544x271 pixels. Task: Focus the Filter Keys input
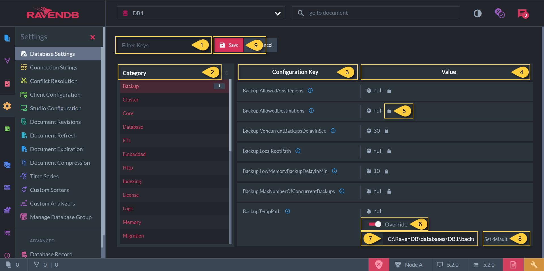click(164, 45)
